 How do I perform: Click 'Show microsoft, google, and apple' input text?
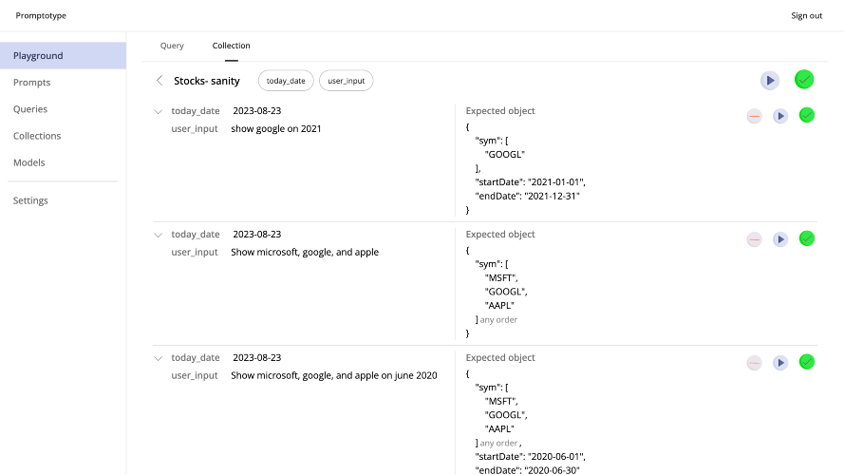click(x=305, y=252)
